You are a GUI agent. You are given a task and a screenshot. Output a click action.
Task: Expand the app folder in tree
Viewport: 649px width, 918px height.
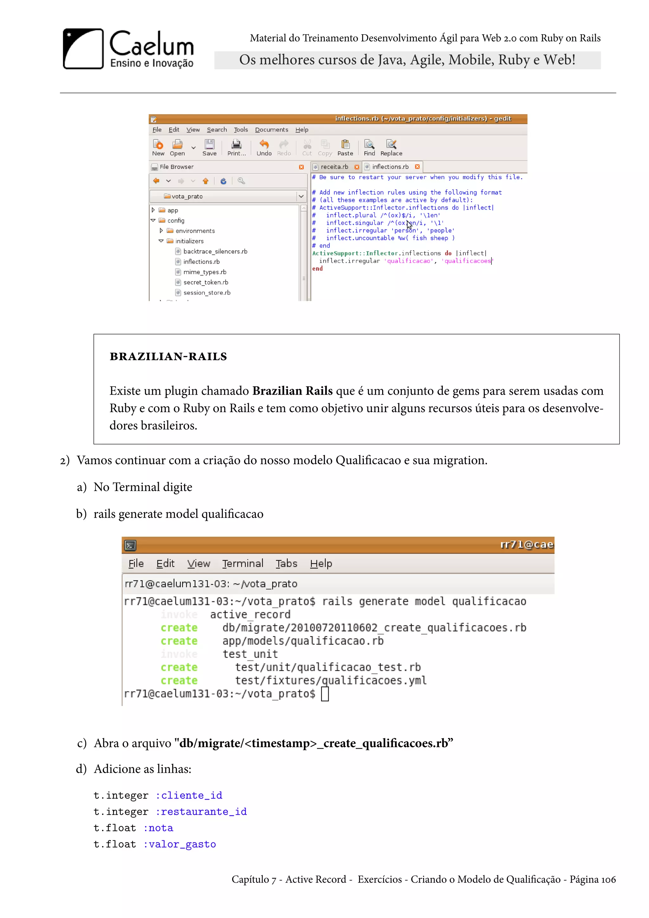[x=153, y=210]
